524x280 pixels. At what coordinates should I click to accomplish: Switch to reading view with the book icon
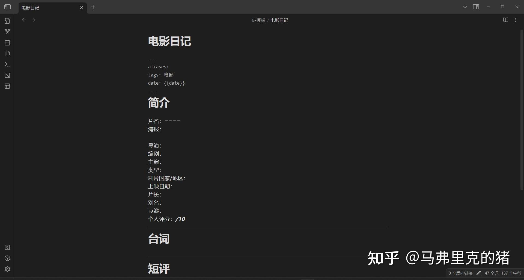coord(506,20)
